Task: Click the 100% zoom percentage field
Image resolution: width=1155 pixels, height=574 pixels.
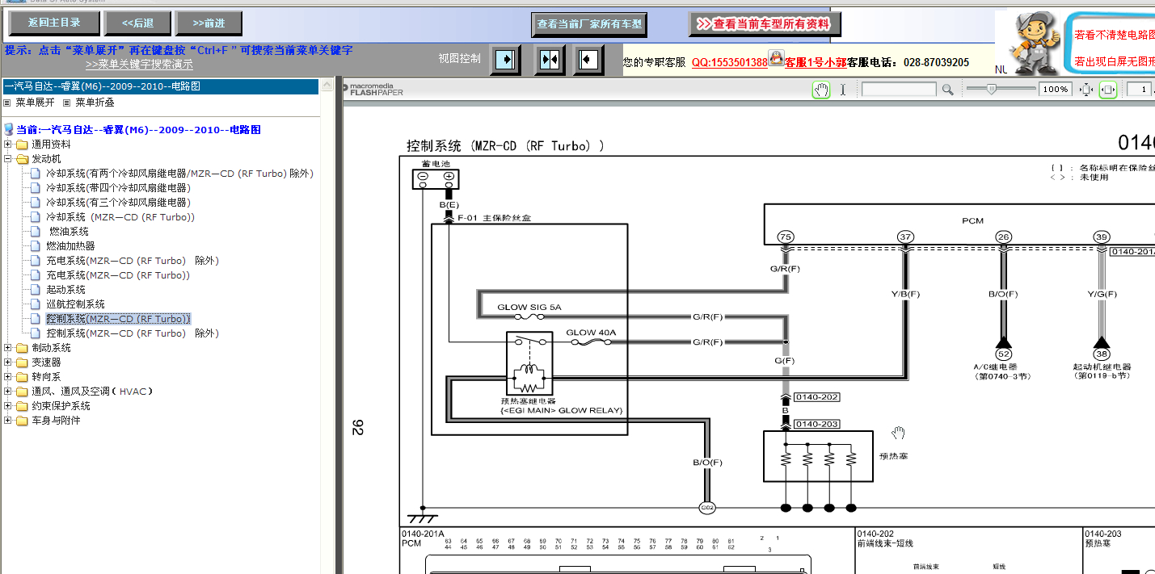Action: click(1056, 90)
